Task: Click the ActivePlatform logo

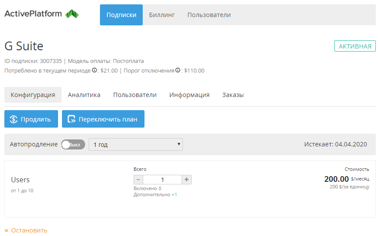Action: click(x=41, y=14)
